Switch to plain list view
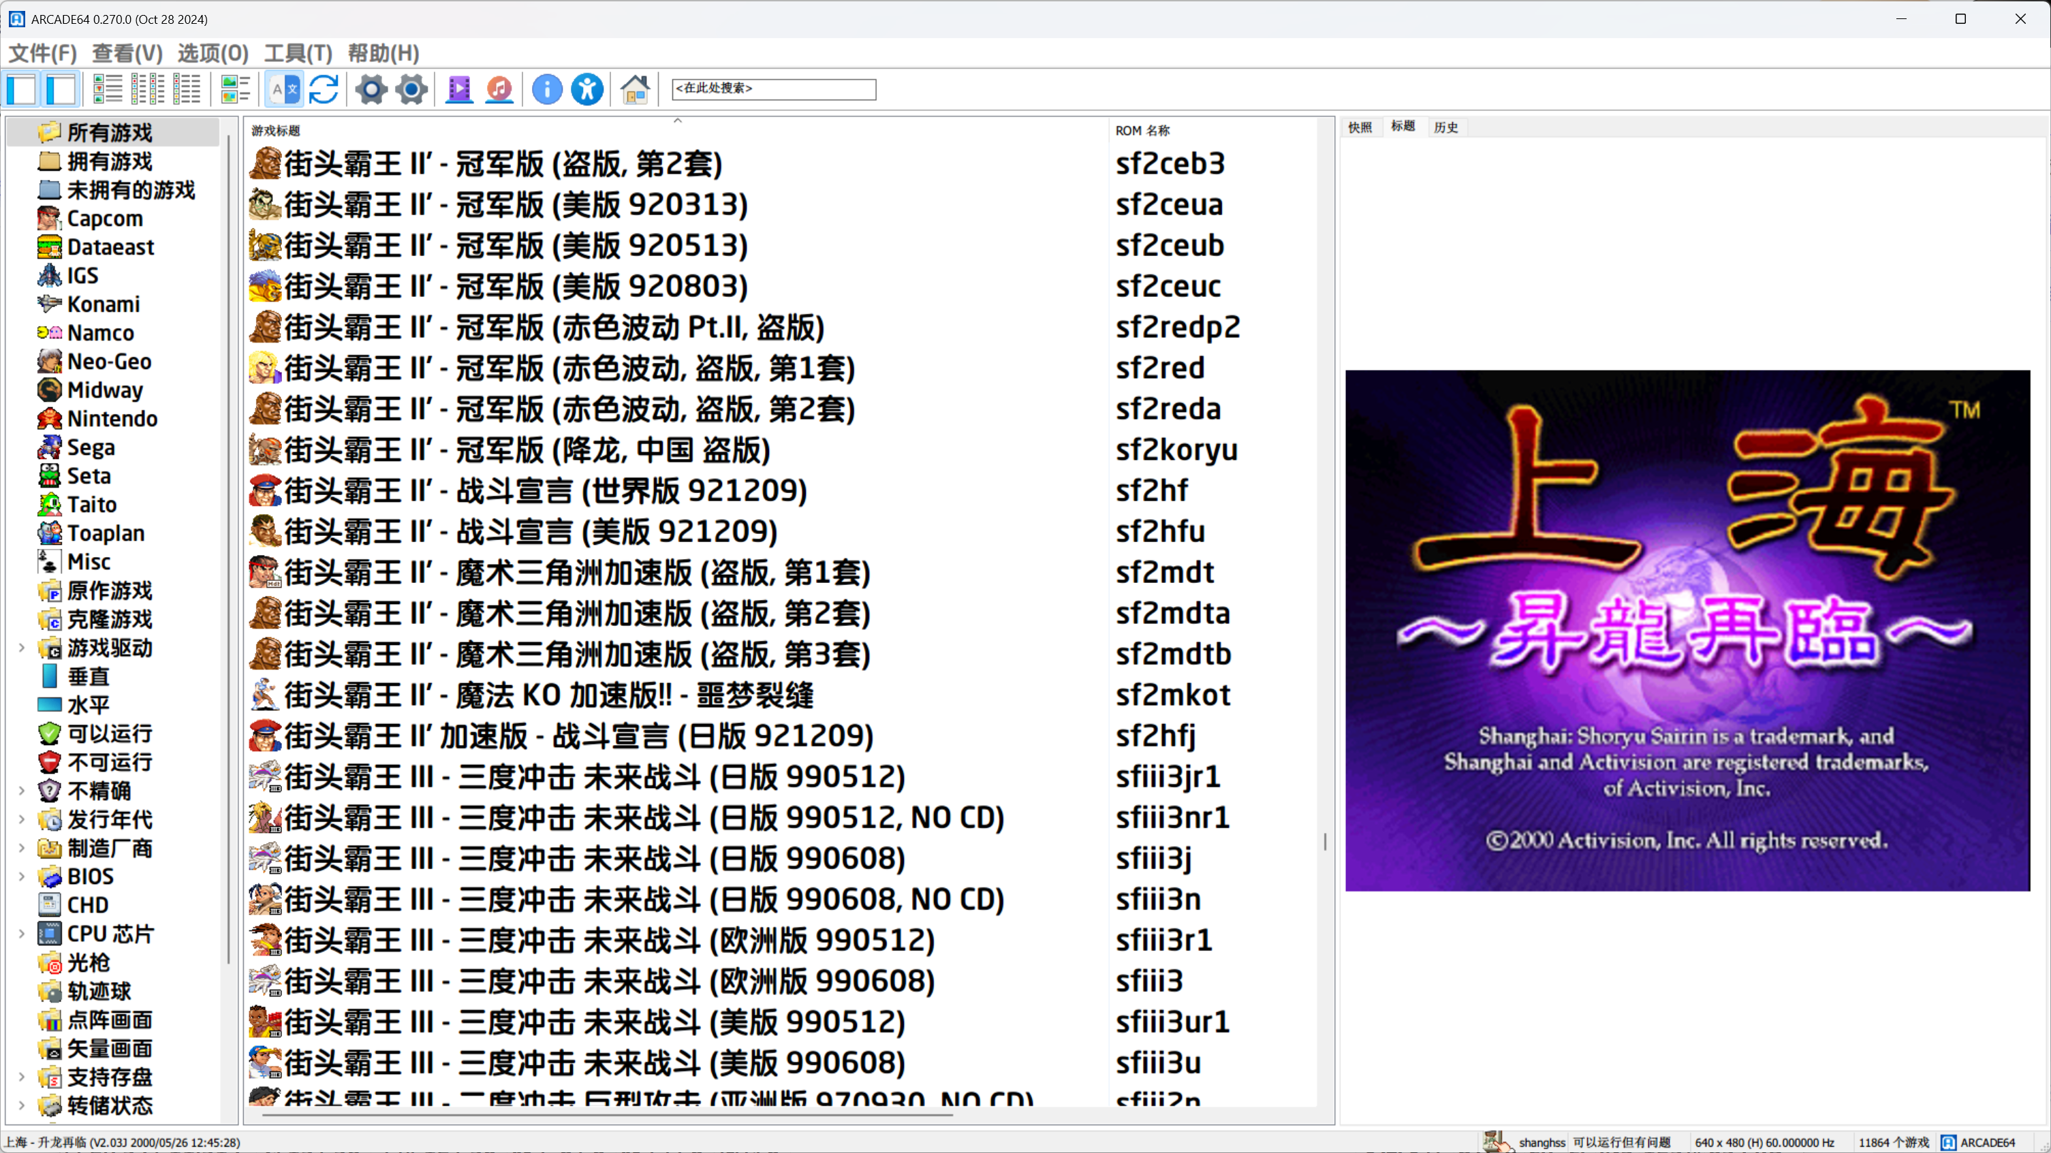 187,89
